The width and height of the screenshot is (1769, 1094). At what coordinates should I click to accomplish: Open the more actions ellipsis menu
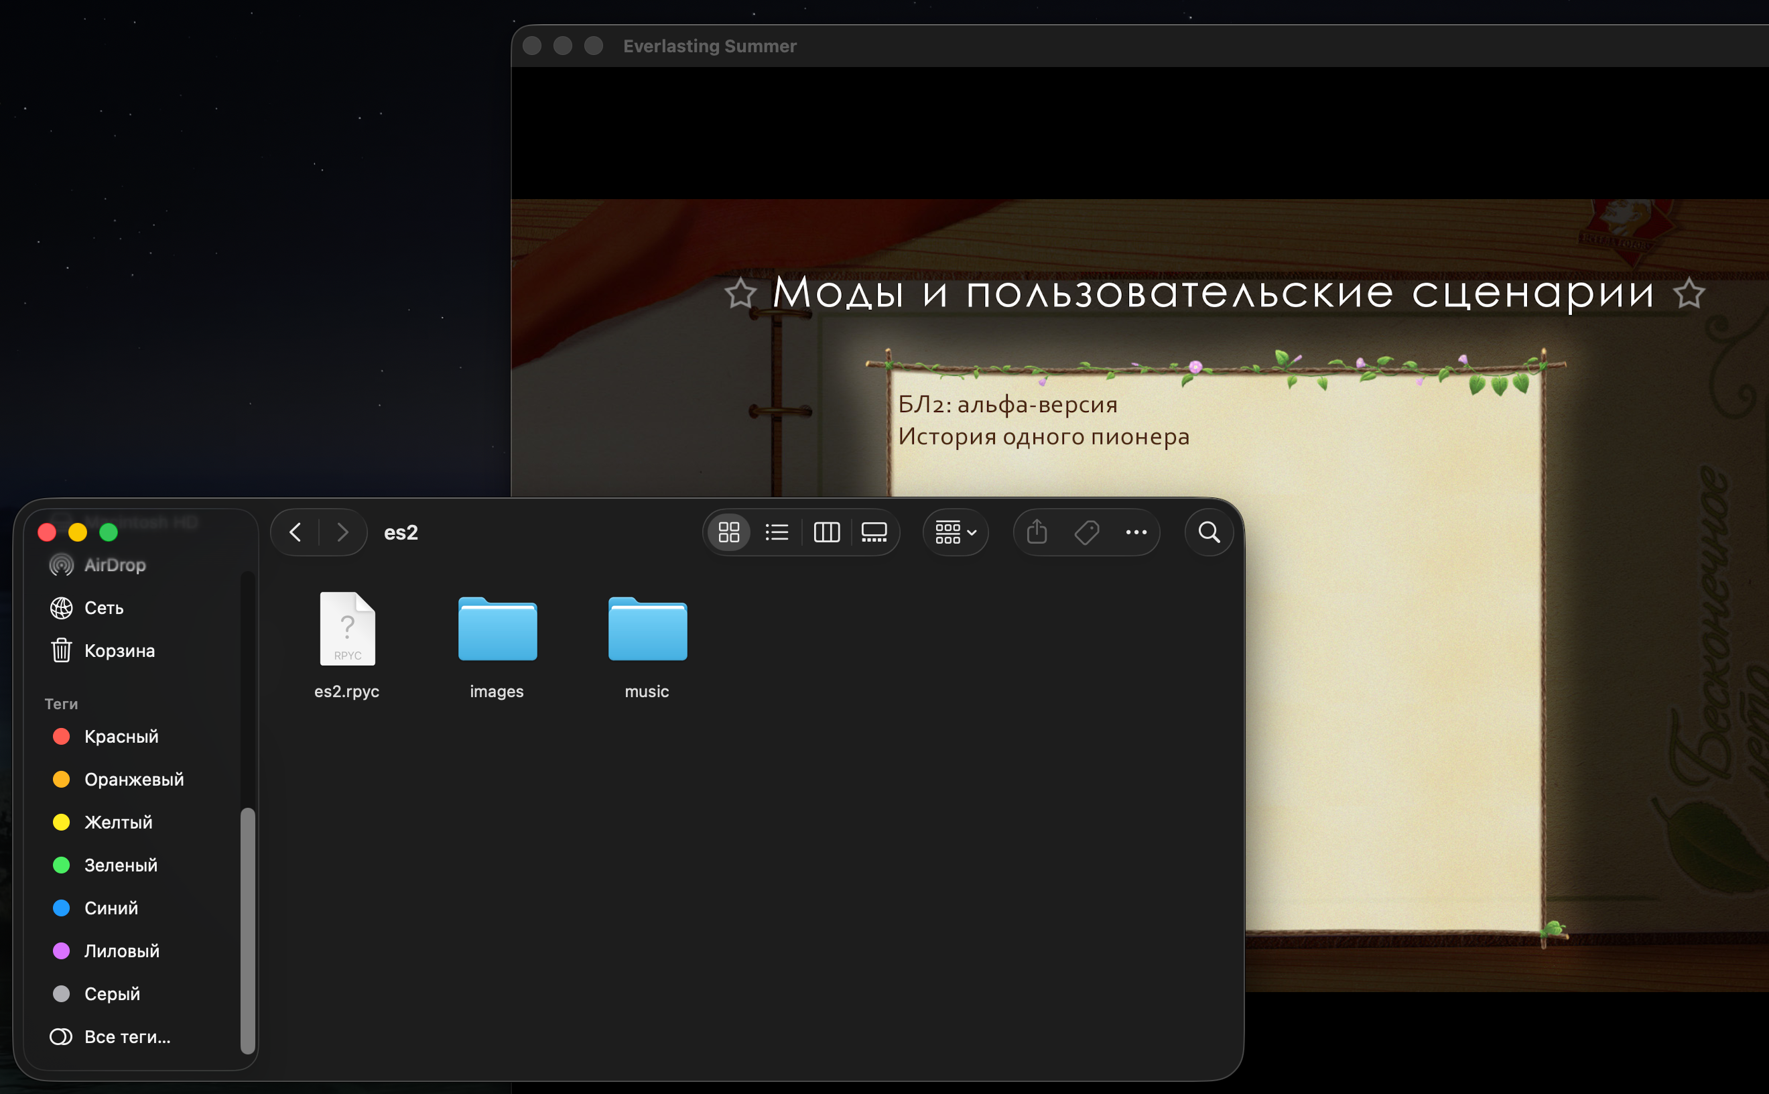tap(1136, 532)
